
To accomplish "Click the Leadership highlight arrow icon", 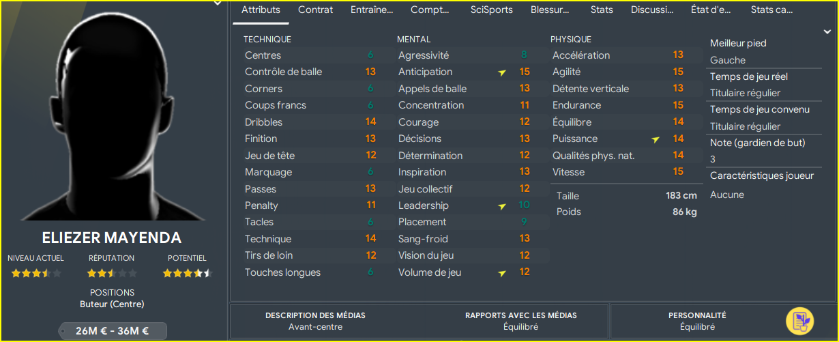I will [502, 206].
